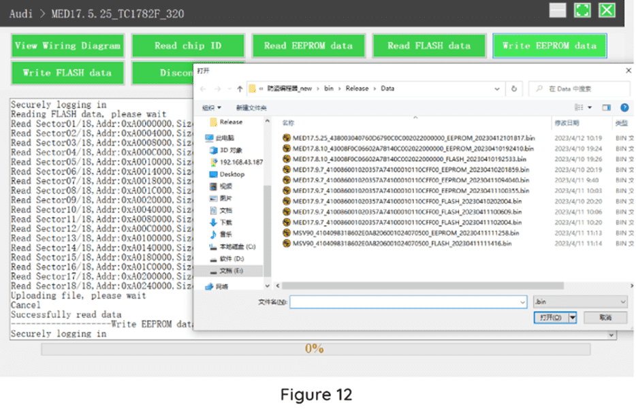This screenshot has width=636, height=409.
Task: Expand the file name combo dropdown
Action: pos(522,302)
